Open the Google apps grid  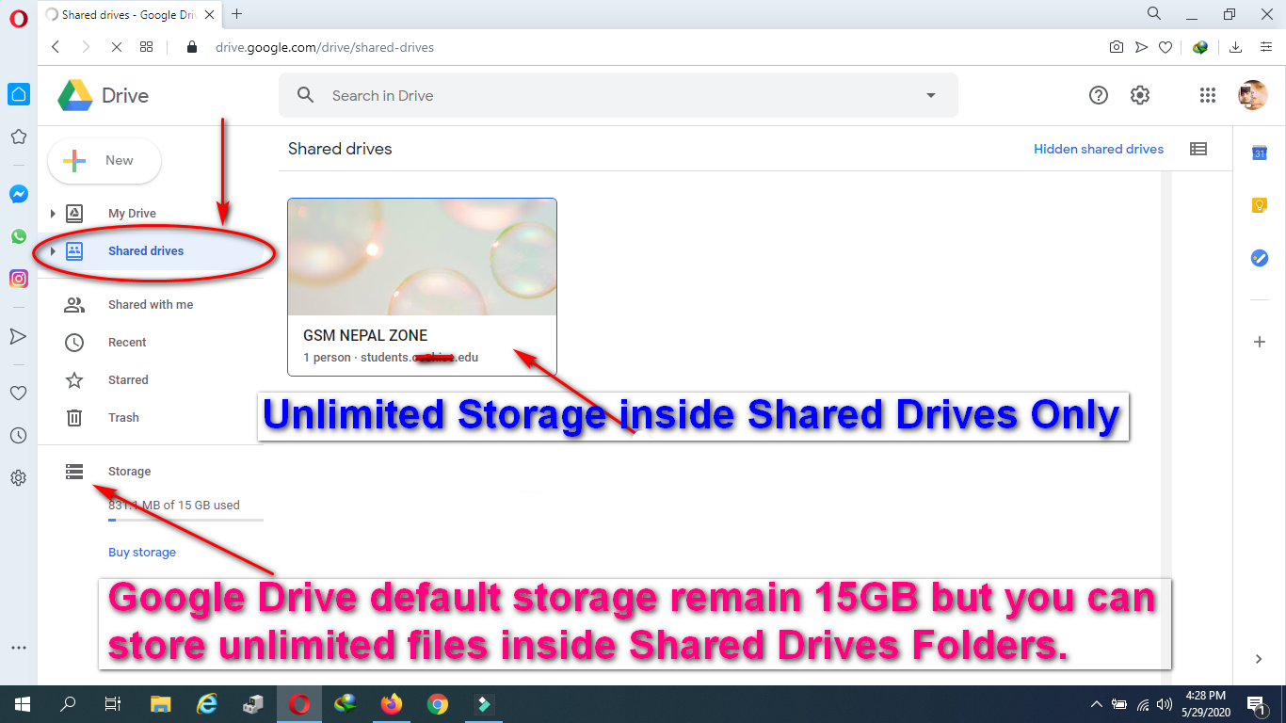click(1208, 95)
